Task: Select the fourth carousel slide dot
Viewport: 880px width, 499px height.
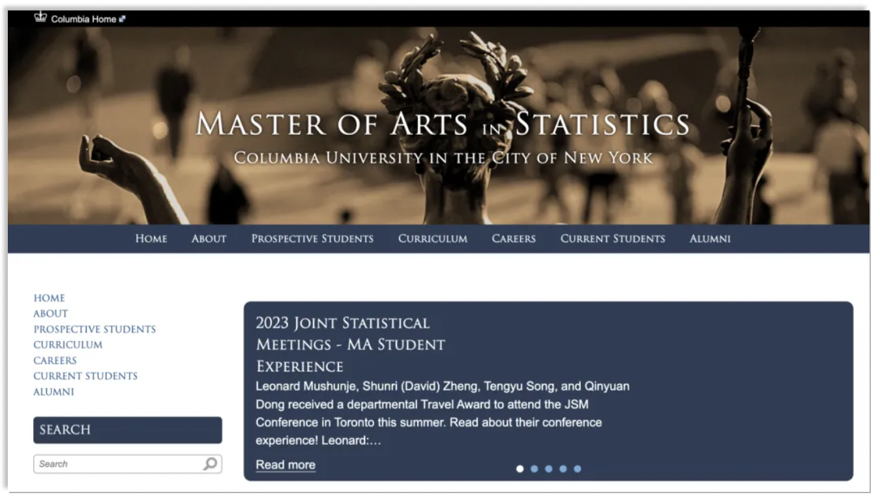Action: 563,468
